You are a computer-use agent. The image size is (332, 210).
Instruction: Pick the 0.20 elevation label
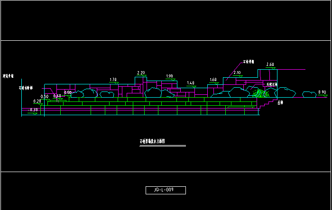(x=37, y=101)
